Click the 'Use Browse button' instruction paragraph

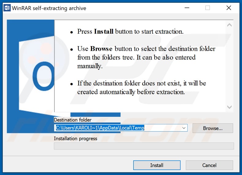(146, 57)
